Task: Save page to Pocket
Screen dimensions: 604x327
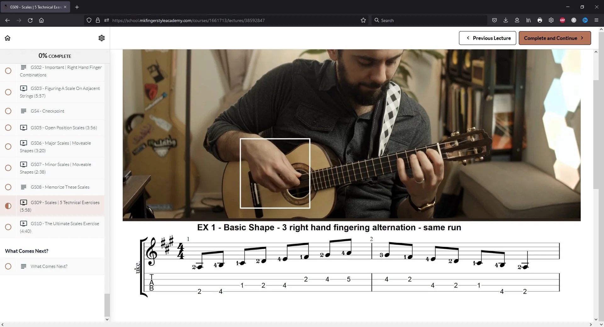Action: coord(494,20)
